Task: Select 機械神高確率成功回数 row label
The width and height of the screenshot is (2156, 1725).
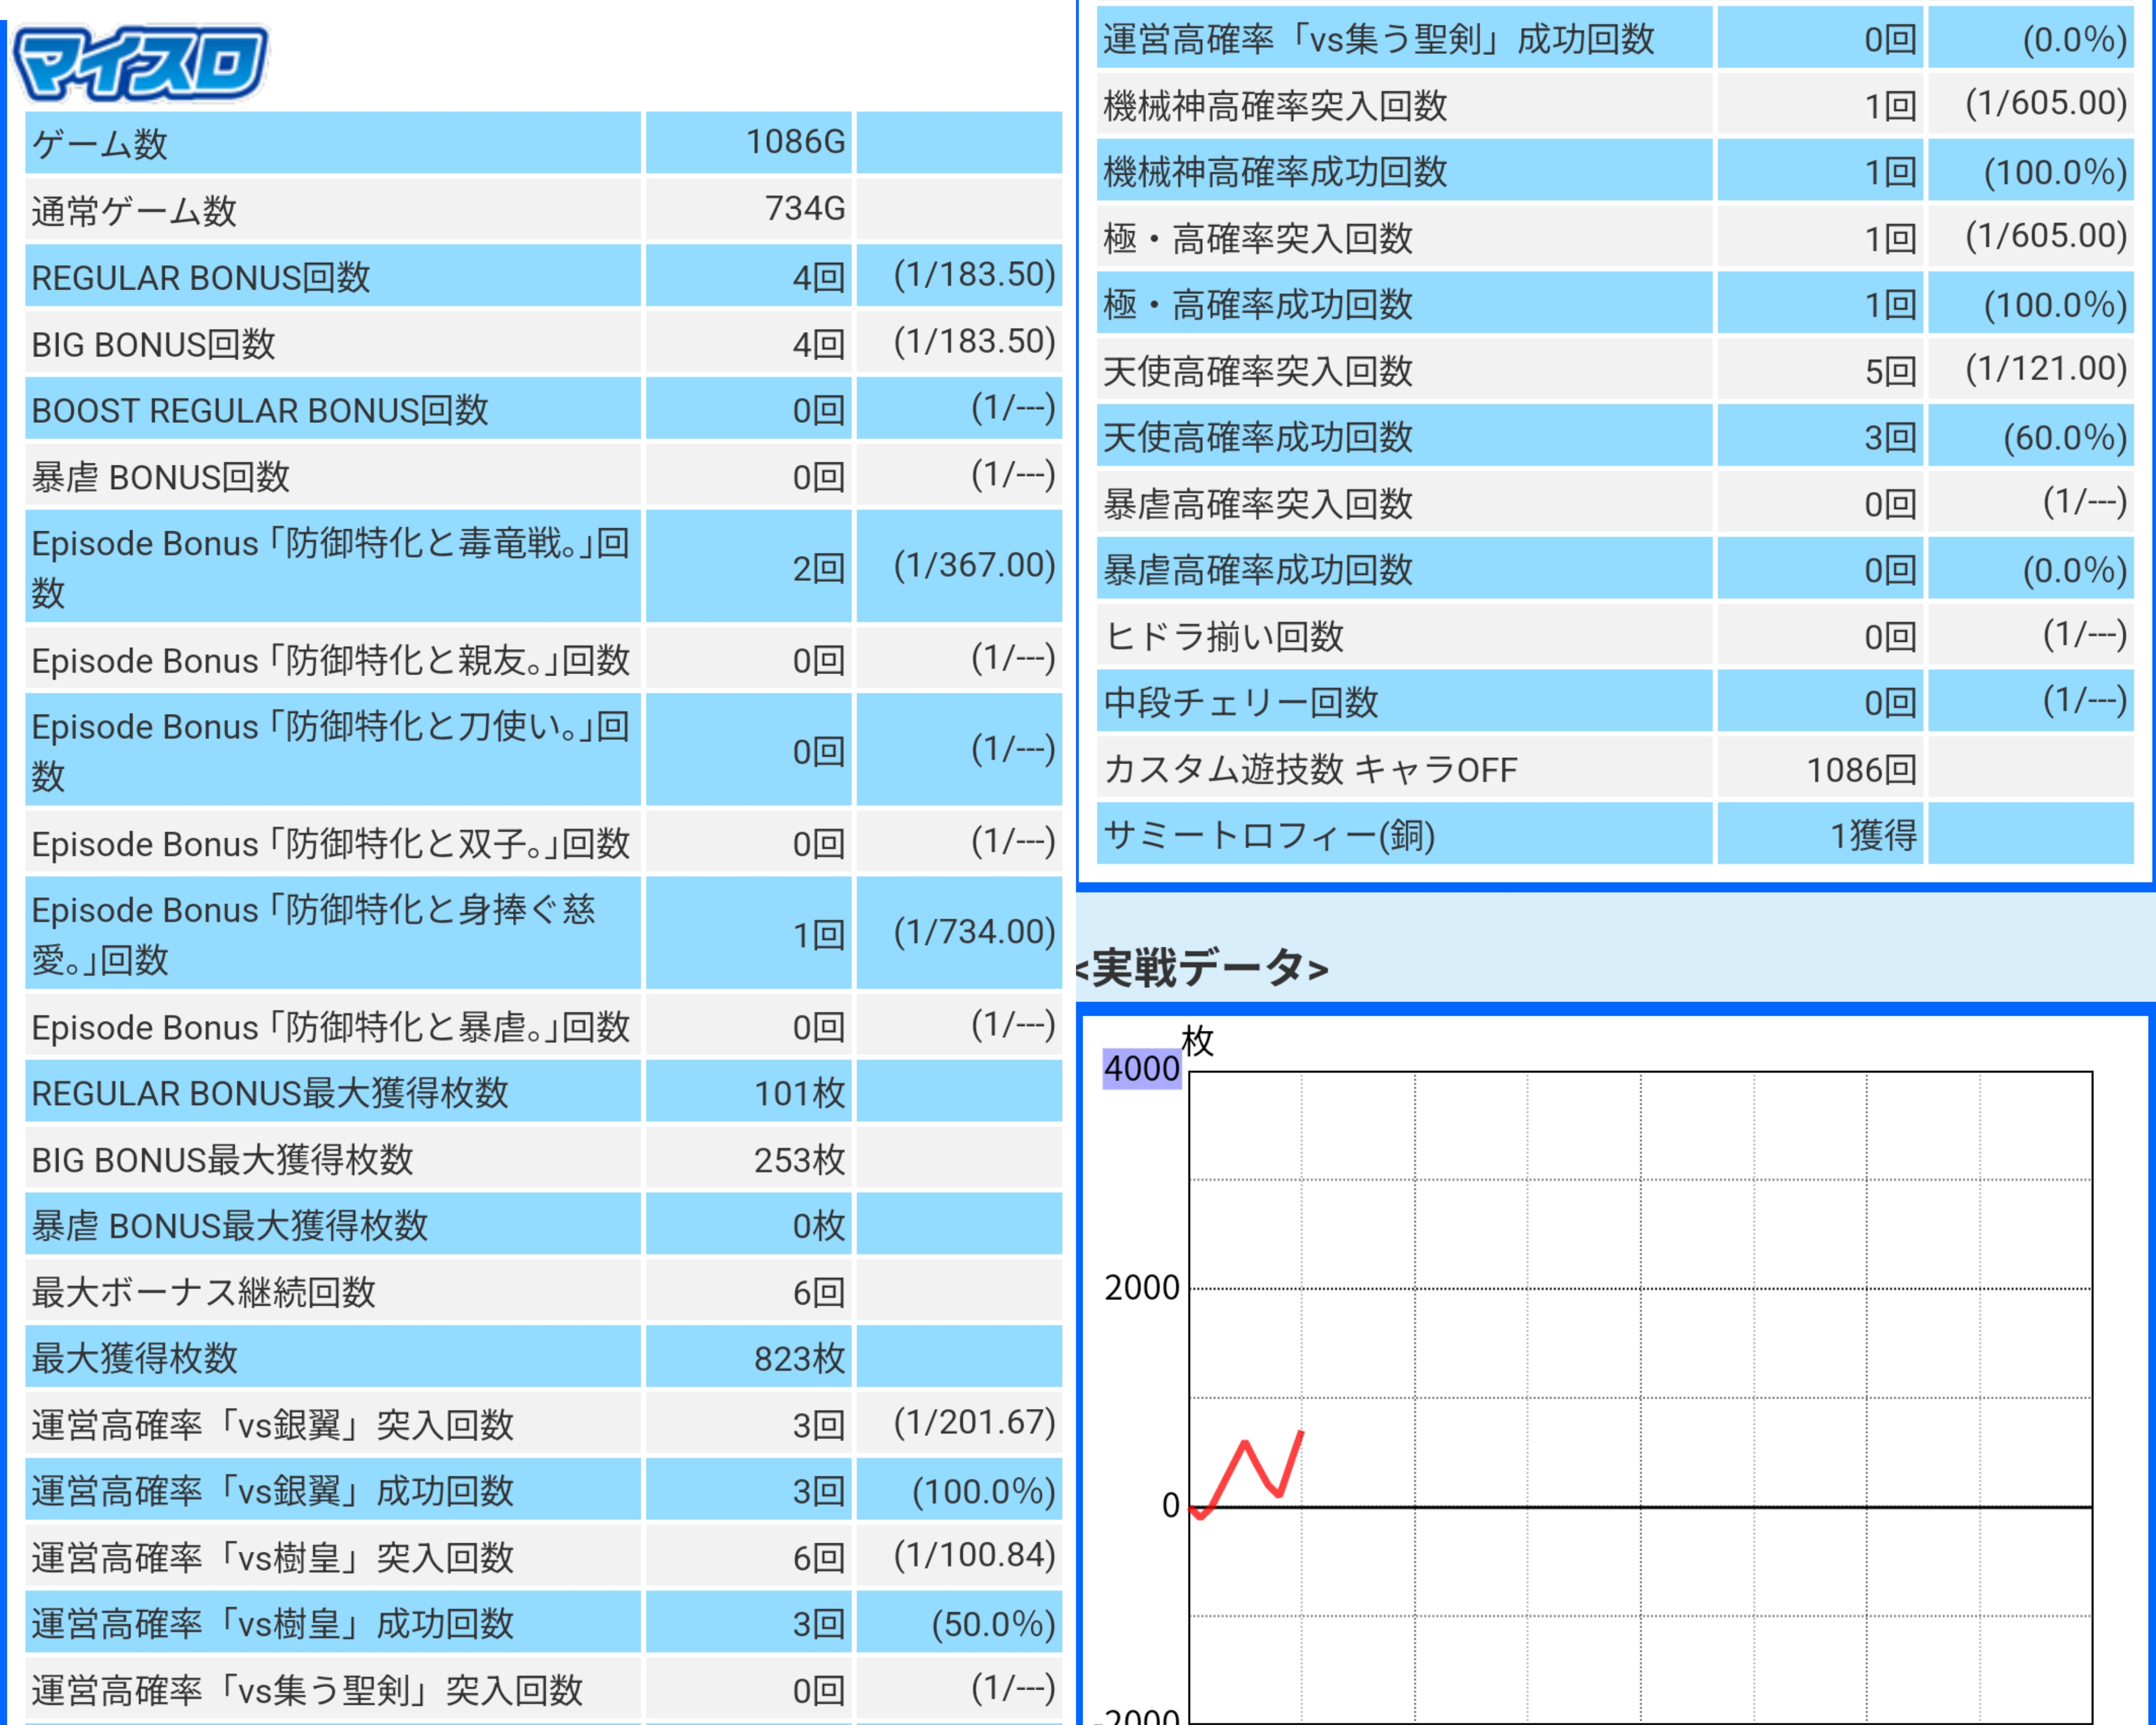Action: (1275, 172)
